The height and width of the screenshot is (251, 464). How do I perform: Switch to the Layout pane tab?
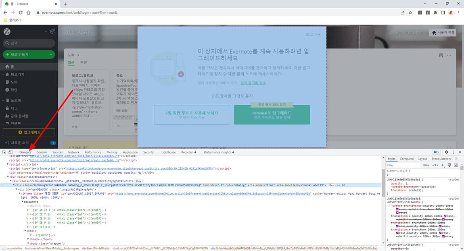[422, 159]
